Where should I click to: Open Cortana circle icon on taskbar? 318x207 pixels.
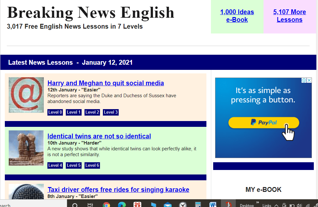(75, 205)
